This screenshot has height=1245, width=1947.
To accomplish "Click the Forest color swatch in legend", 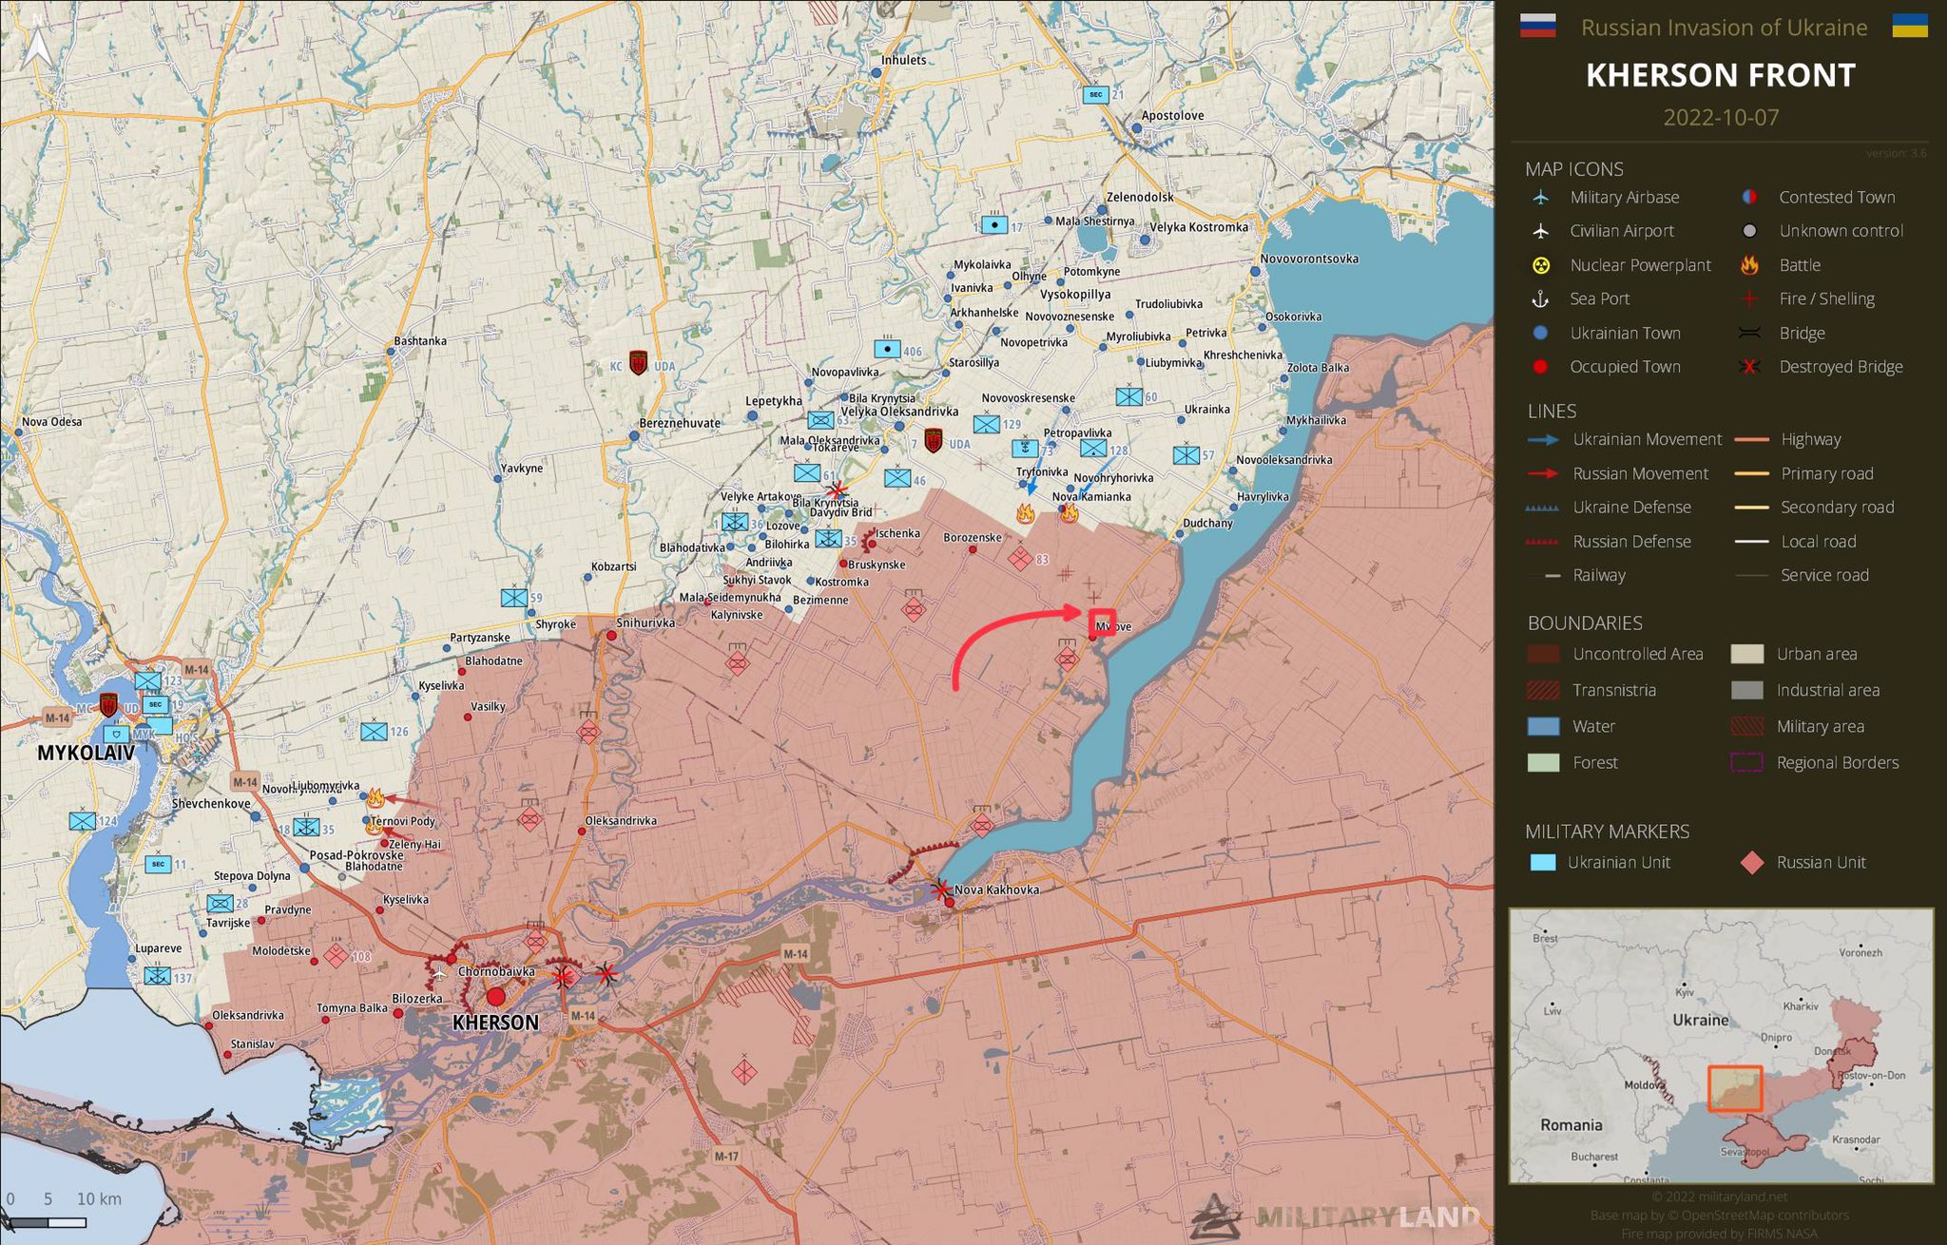I will coord(1542,763).
